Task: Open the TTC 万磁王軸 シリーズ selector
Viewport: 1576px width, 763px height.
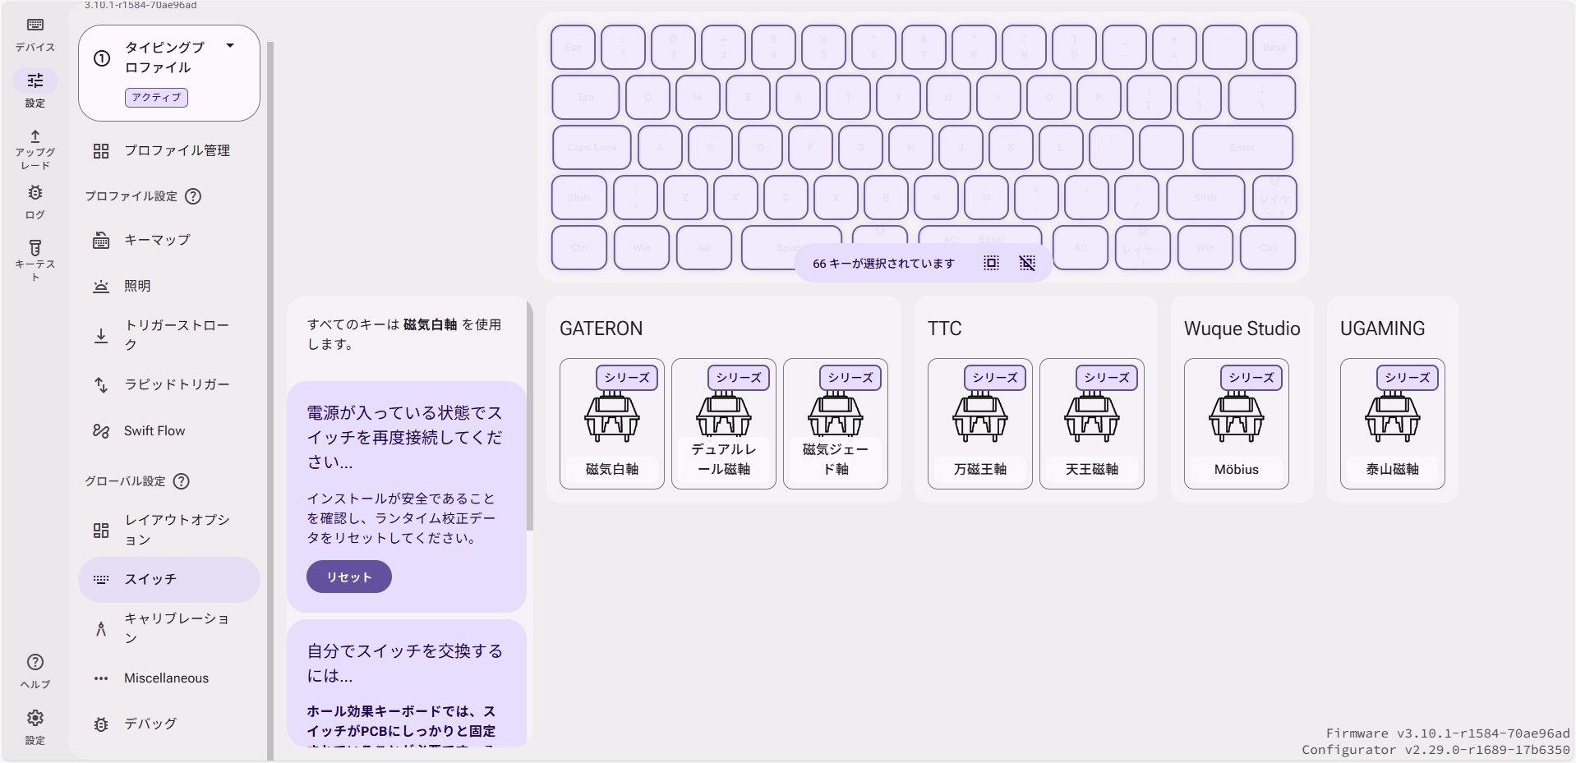Action: pyautogui.click(x=994, y=378)
